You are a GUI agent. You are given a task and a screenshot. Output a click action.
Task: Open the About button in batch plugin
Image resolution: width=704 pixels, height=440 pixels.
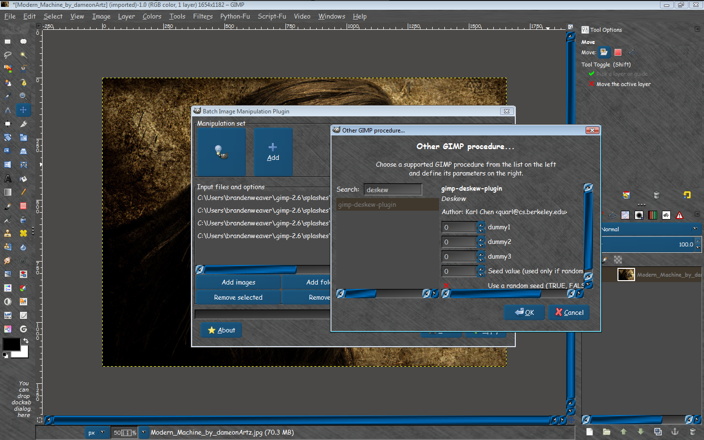(x=221, y=330)
